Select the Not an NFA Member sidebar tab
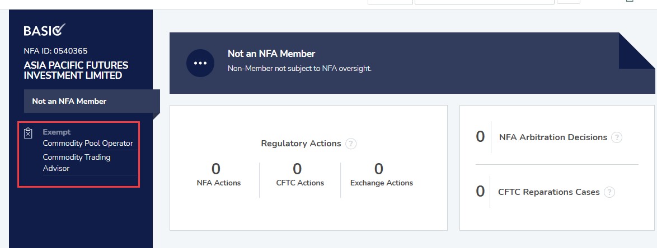 [69, 101]
